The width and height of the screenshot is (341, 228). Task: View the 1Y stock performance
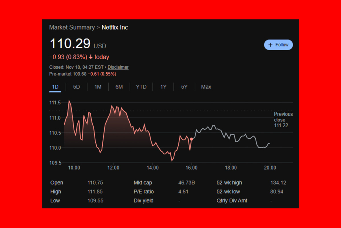[x=163, y=87]
